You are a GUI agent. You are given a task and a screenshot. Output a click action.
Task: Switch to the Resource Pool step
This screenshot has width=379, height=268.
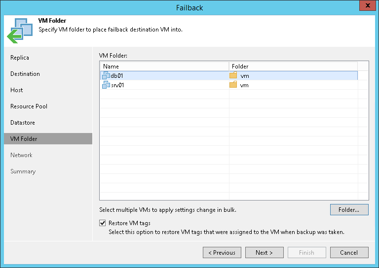(29, 106)
